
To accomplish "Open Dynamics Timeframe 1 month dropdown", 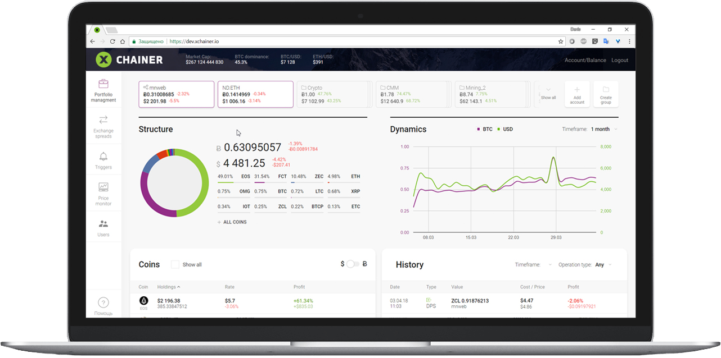I will click(x=603, y=129).
